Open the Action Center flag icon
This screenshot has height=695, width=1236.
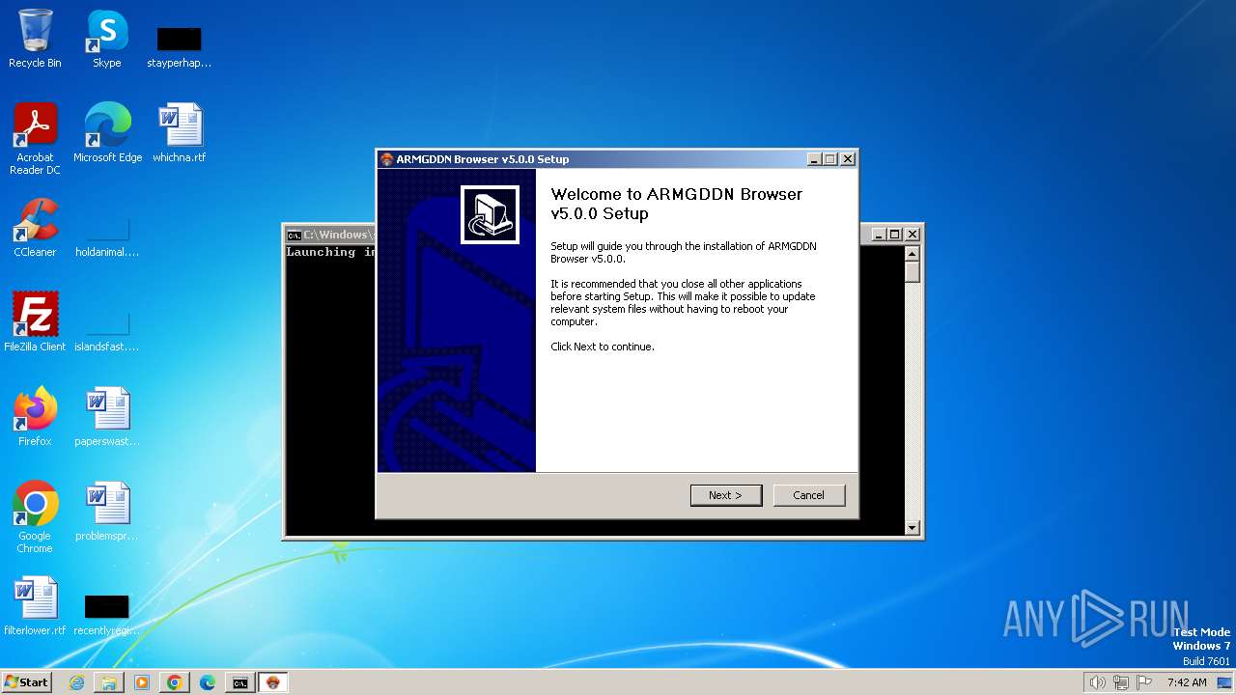pos(1144,682)
